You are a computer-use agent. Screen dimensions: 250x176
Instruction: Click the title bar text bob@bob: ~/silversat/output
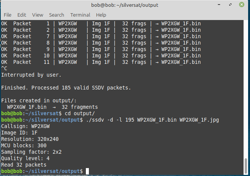(125, 5)
